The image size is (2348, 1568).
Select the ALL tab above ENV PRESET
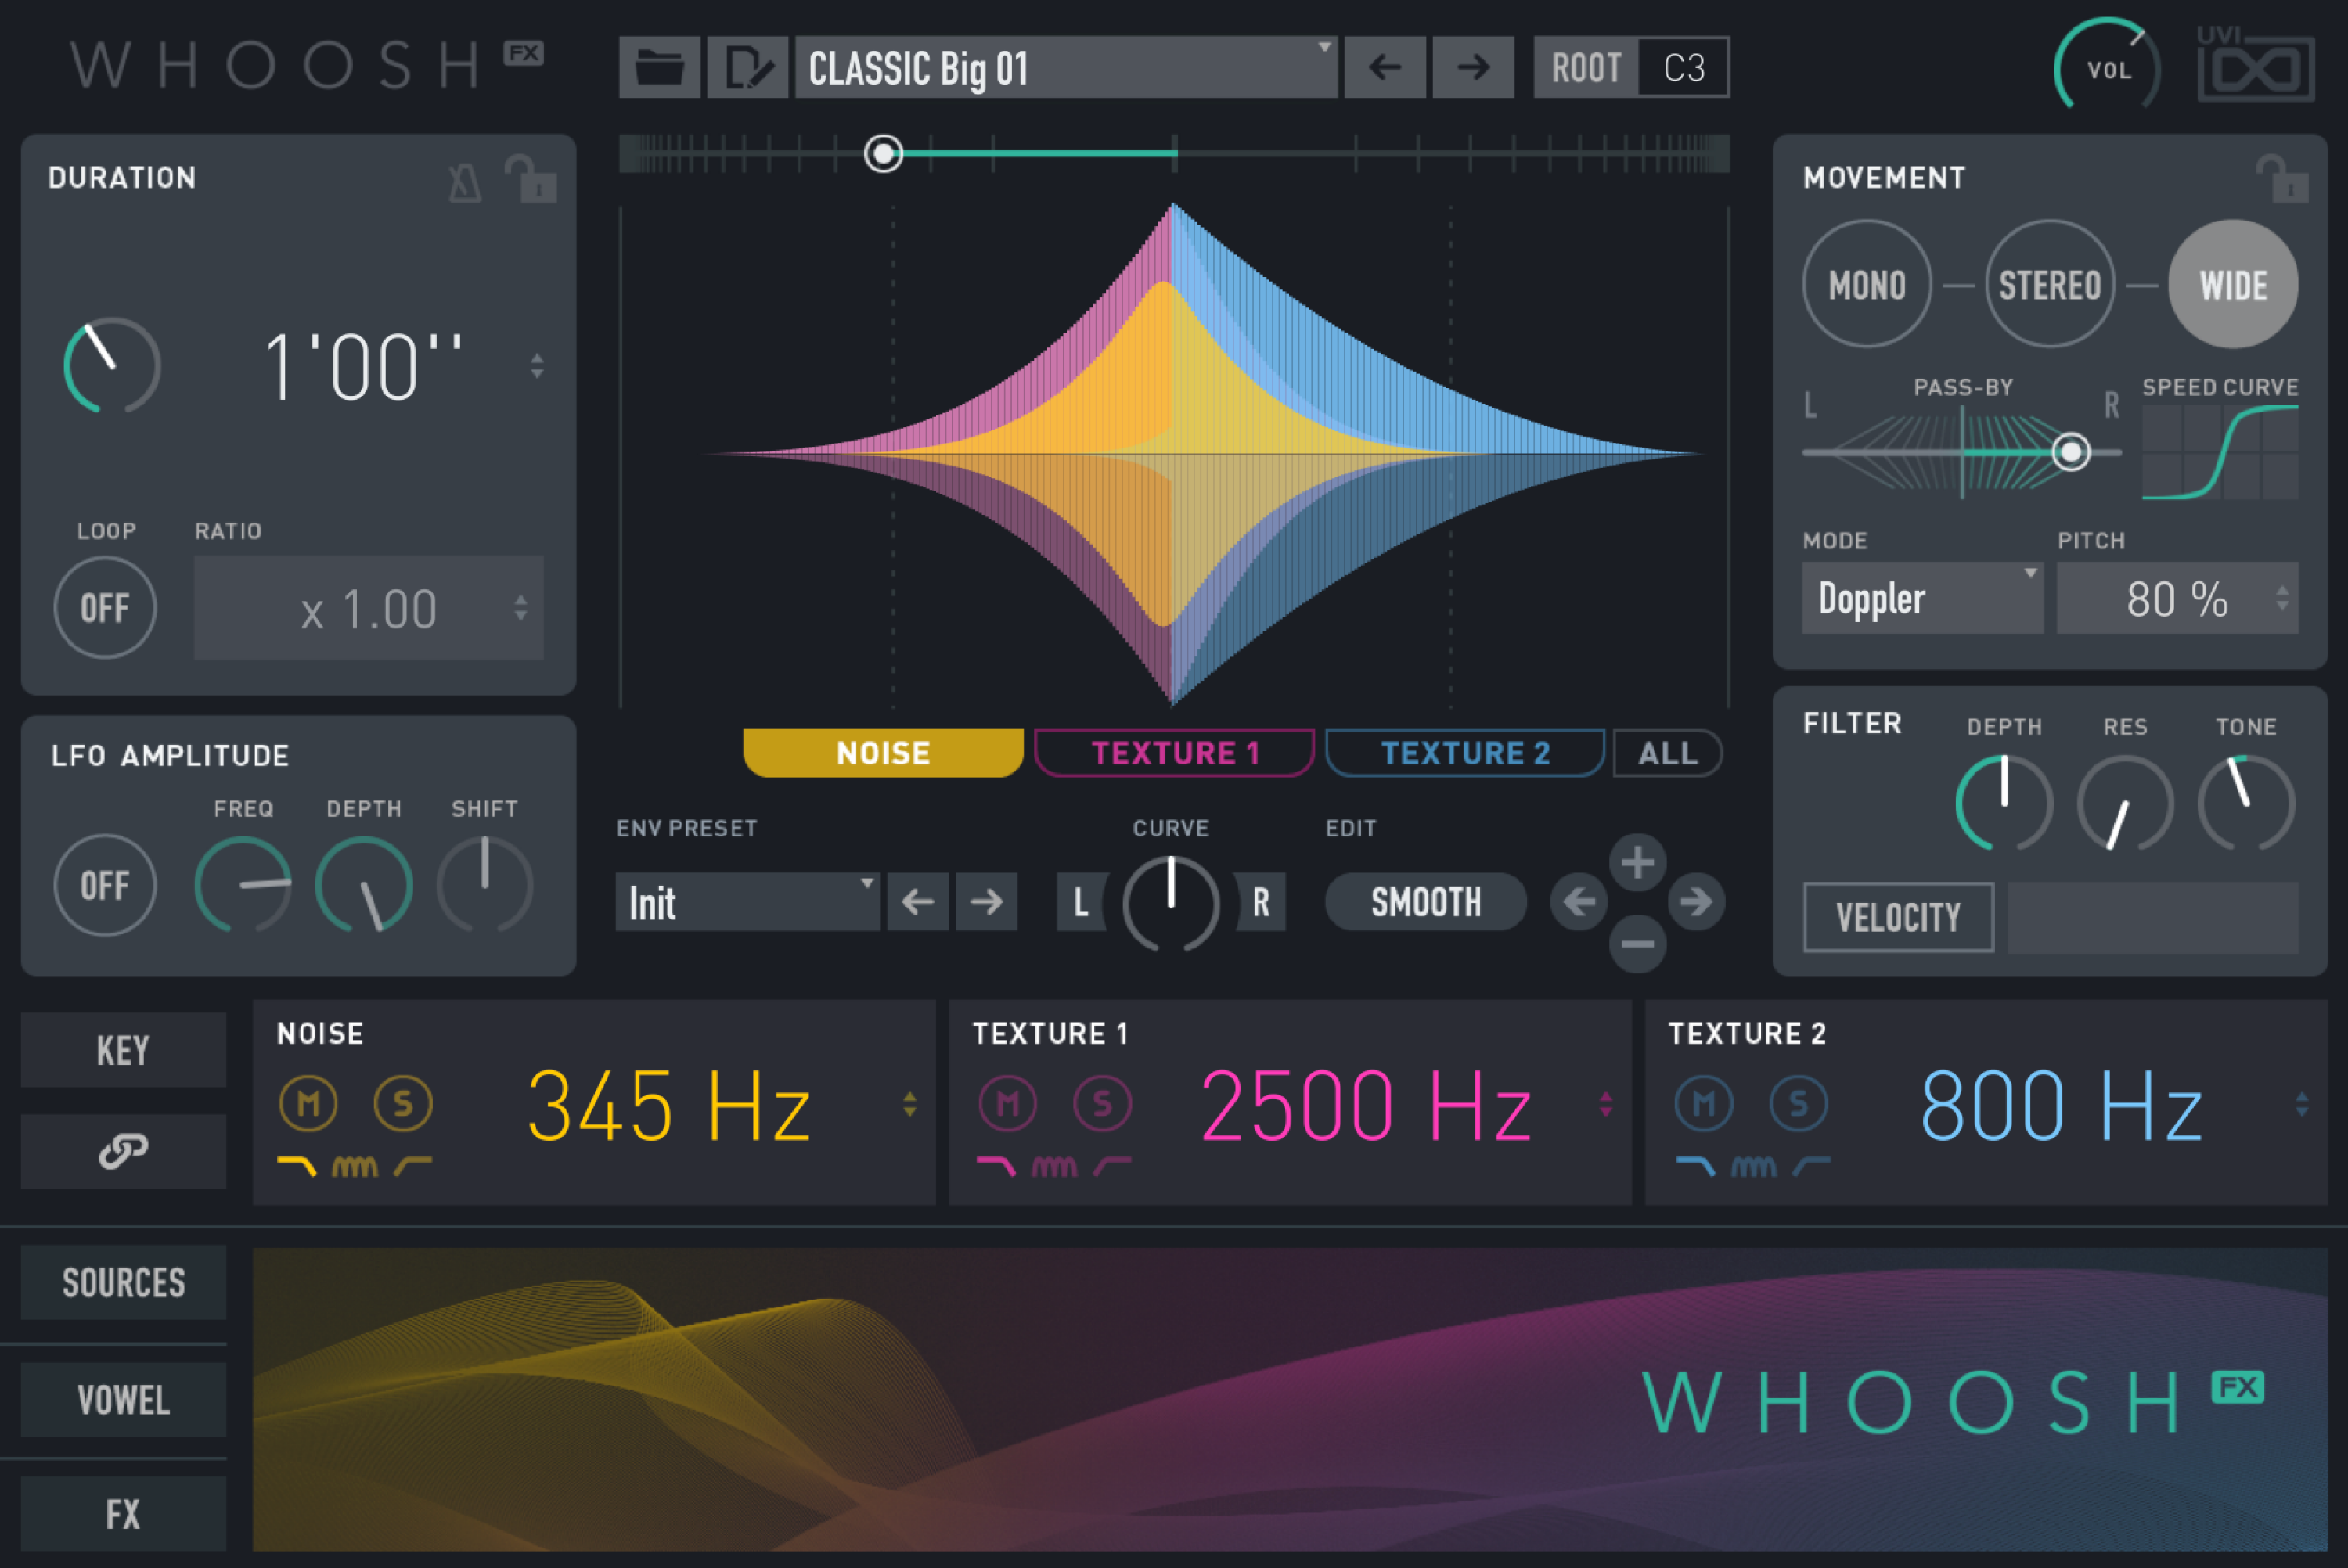point(1665,752)
